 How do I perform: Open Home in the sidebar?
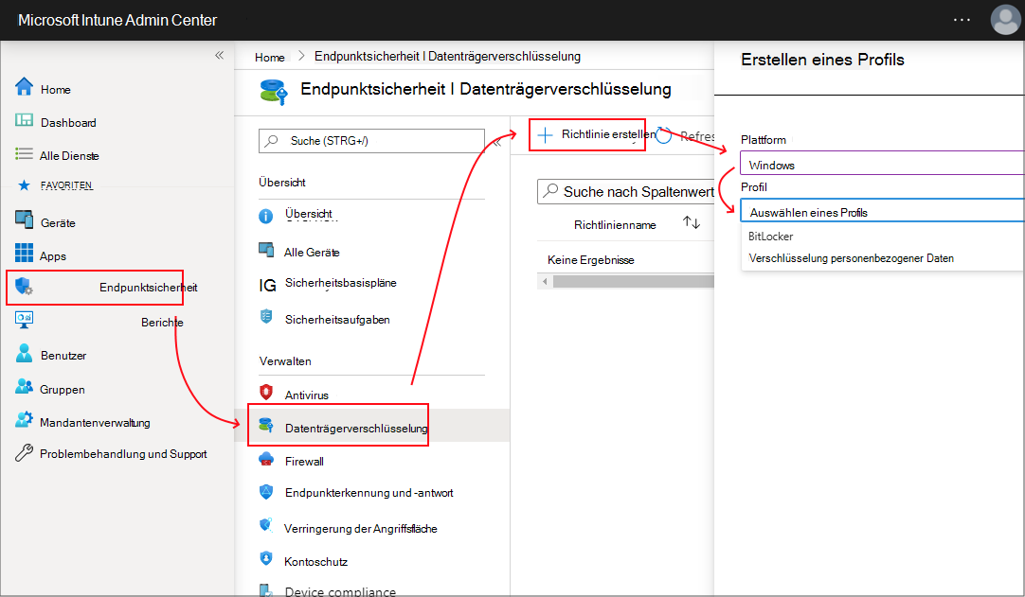(56, 90)
